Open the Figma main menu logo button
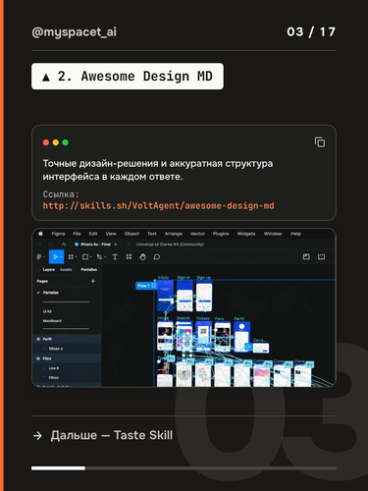 point(40,257)
